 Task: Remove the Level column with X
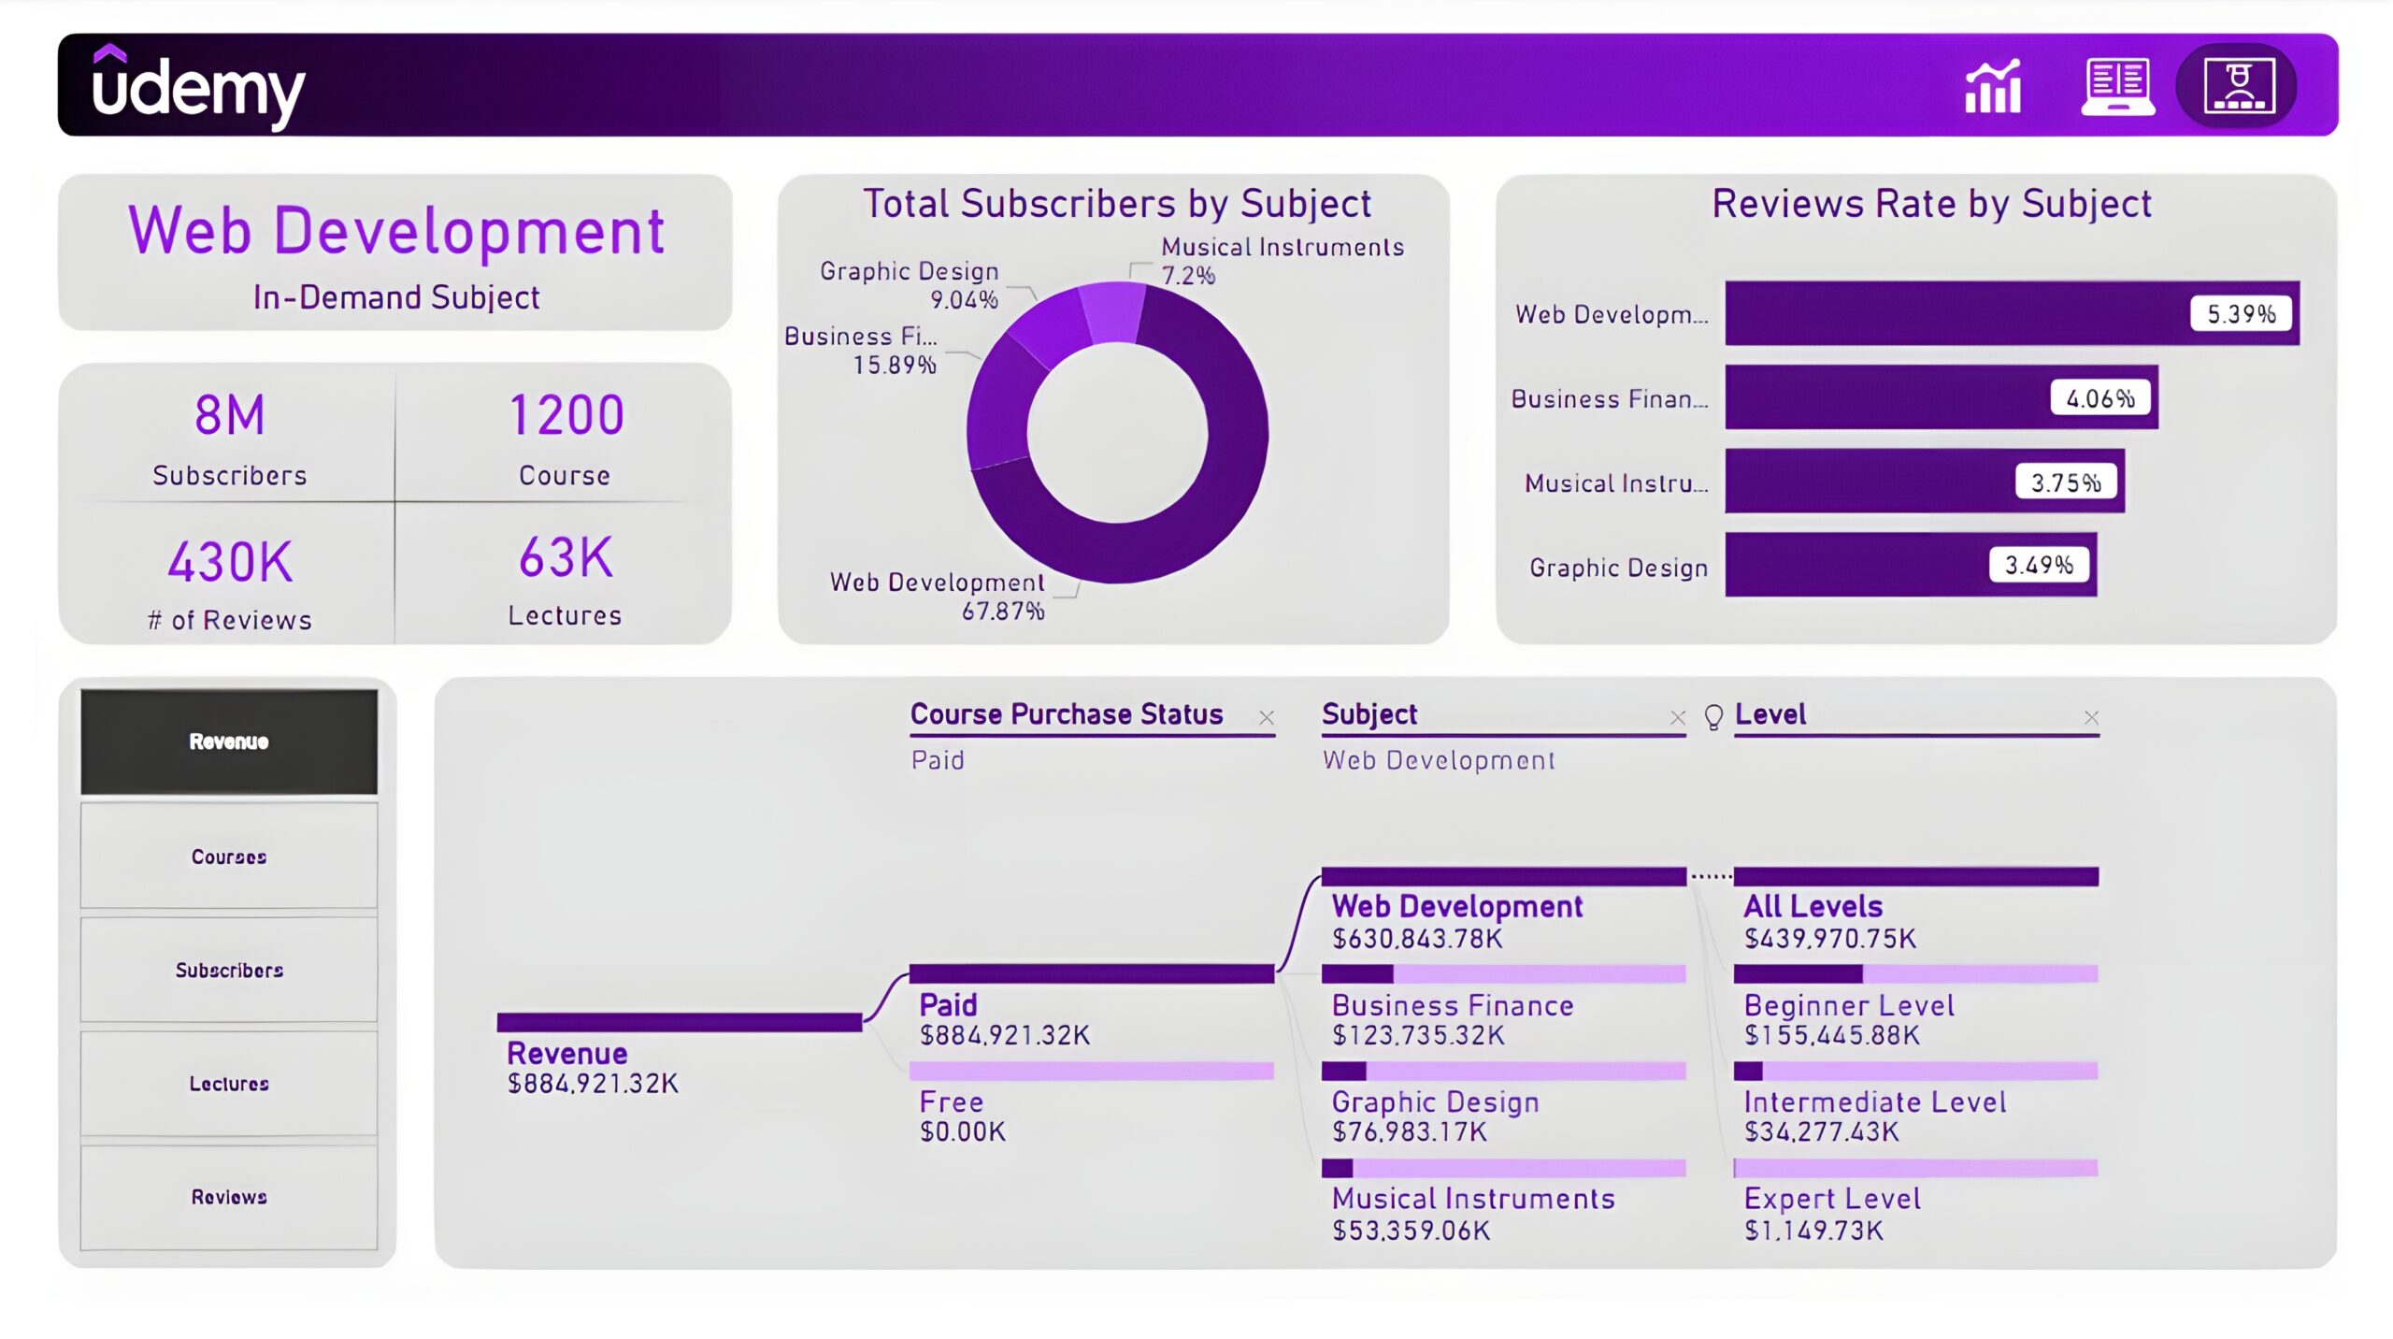[2091, 718]
